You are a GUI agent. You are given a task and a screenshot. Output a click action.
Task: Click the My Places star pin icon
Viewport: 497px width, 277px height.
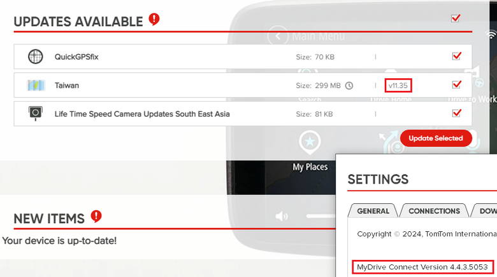click(310, 142)
